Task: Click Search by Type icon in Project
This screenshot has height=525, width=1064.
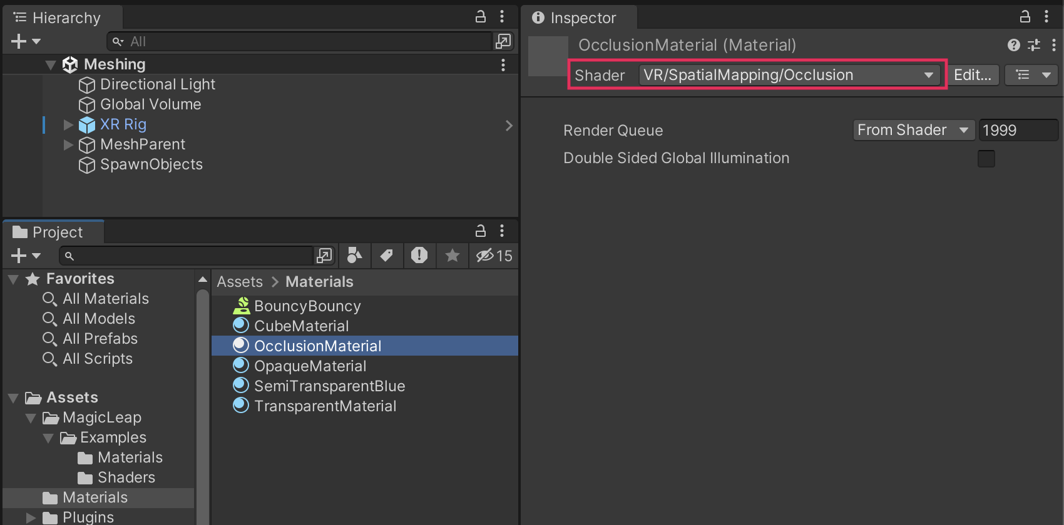Action: [354, 255]
